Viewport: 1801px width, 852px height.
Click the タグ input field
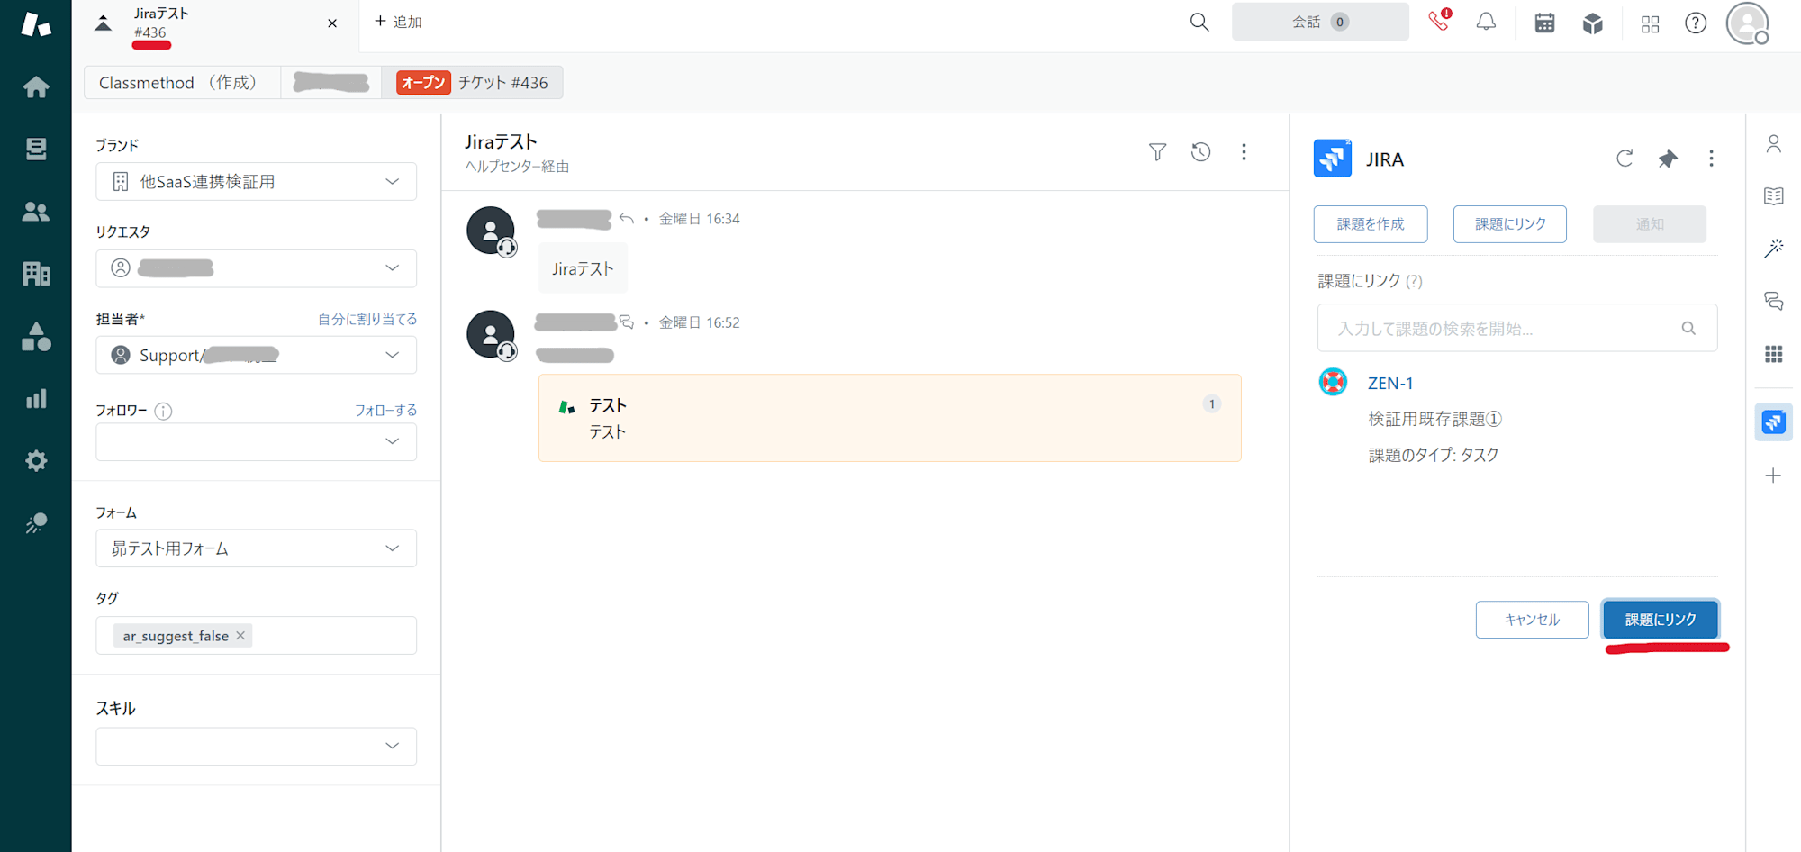point(256,636)
